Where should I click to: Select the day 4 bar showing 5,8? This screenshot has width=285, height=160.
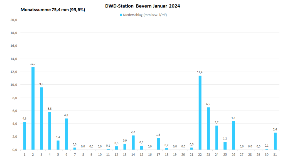50,131
